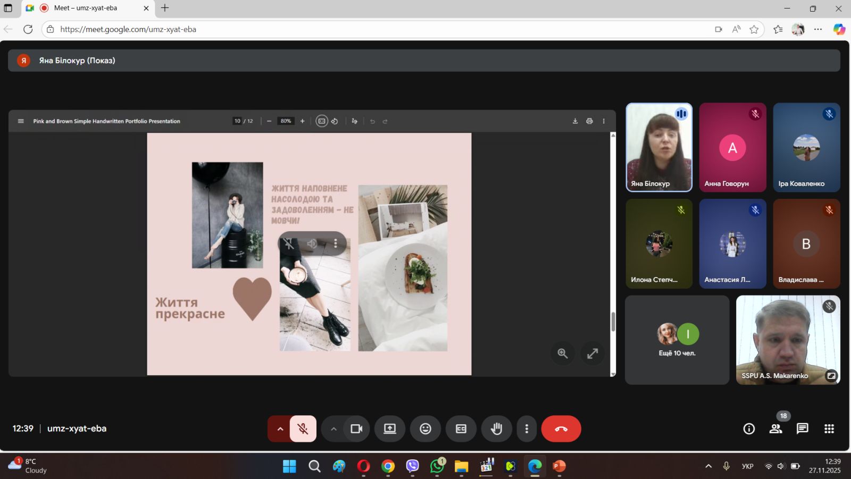Expand audio settings arrow beside microphone
The width and height of the screenshot is (851, 479).
(x=280, y=428)
